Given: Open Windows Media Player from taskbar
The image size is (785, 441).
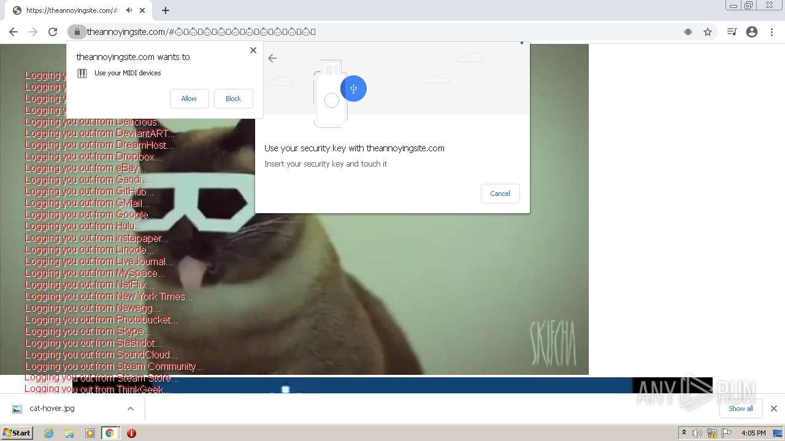Looking at the screenshot, I should (90, 433).
